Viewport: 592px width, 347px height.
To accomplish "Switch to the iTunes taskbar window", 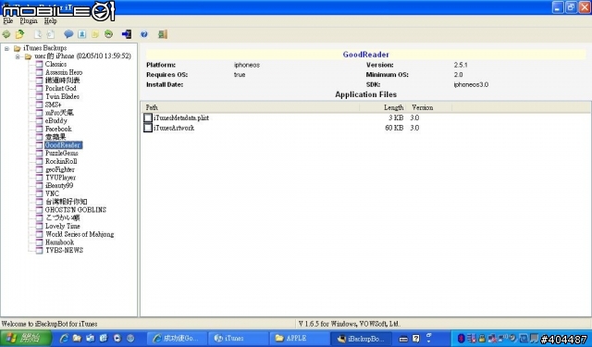I will click(240, 339).
